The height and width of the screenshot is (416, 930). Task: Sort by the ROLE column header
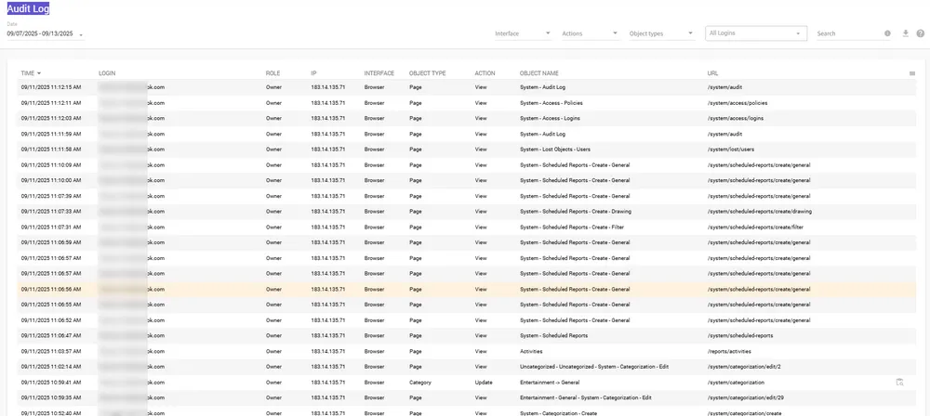[x=272, y=73]
